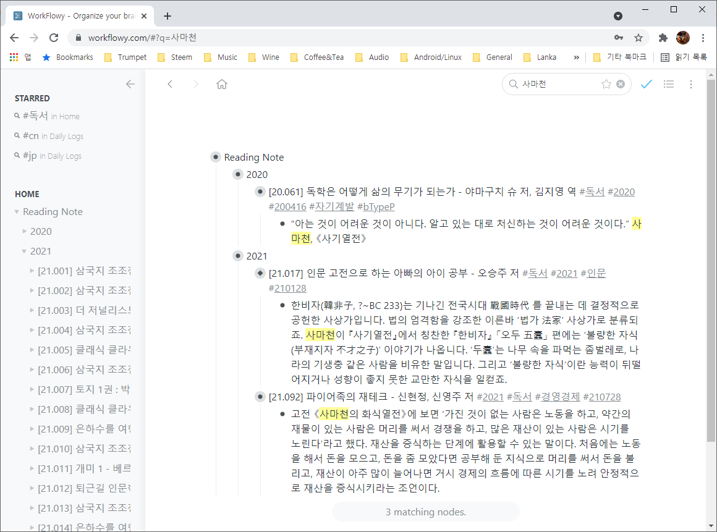Open the Apps shortcut in bookmarks bar
Screen dimensions: 717x532
click(x=20, y=57)
